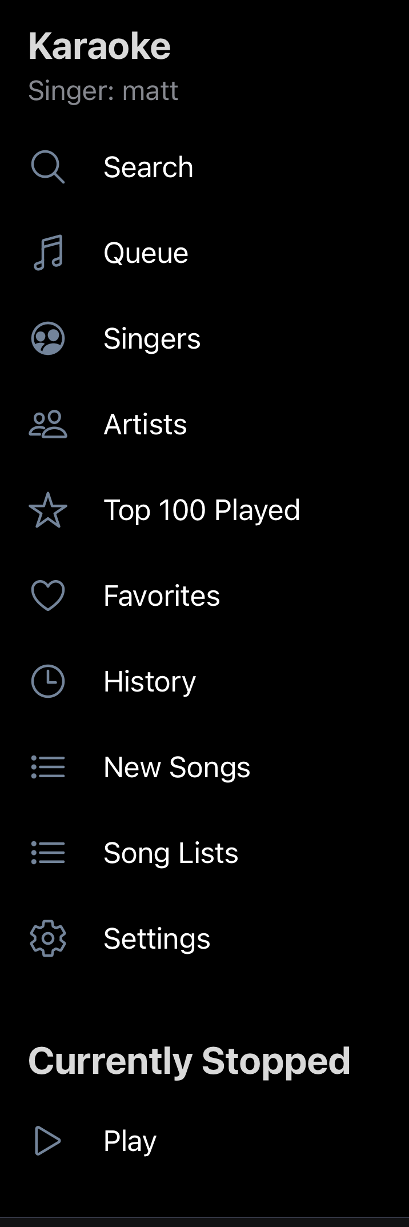Click the Artists people icon
Screen dimensions: 409x1227
tap(48, 425)
